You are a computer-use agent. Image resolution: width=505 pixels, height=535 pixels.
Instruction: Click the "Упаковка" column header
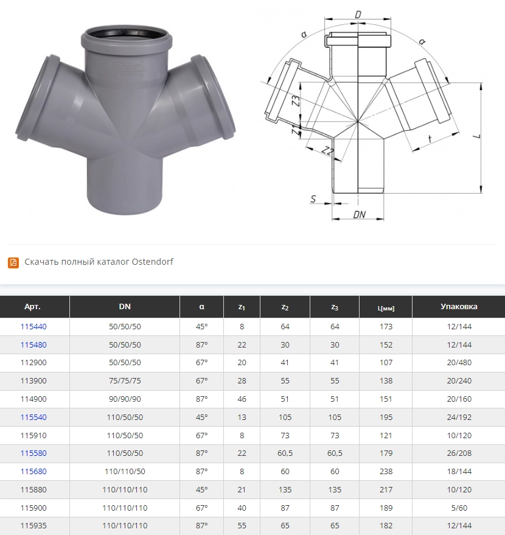pos(459,307)
